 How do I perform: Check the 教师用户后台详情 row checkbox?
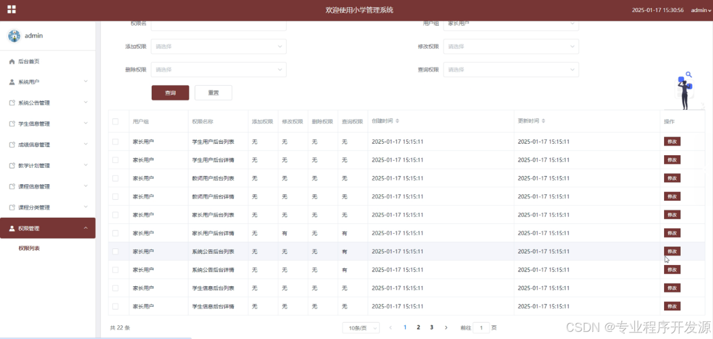115,196
